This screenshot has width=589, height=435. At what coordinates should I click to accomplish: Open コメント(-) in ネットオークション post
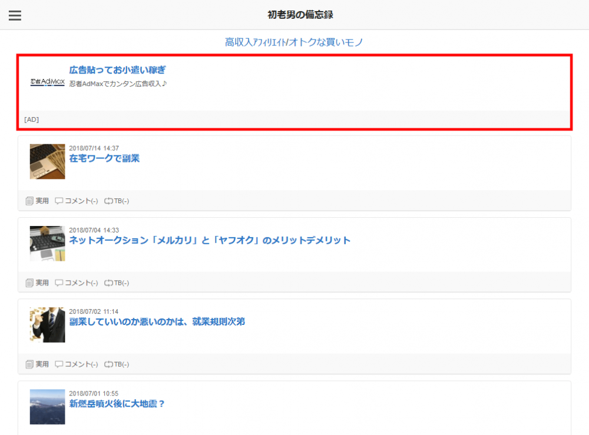pos(81,283)
